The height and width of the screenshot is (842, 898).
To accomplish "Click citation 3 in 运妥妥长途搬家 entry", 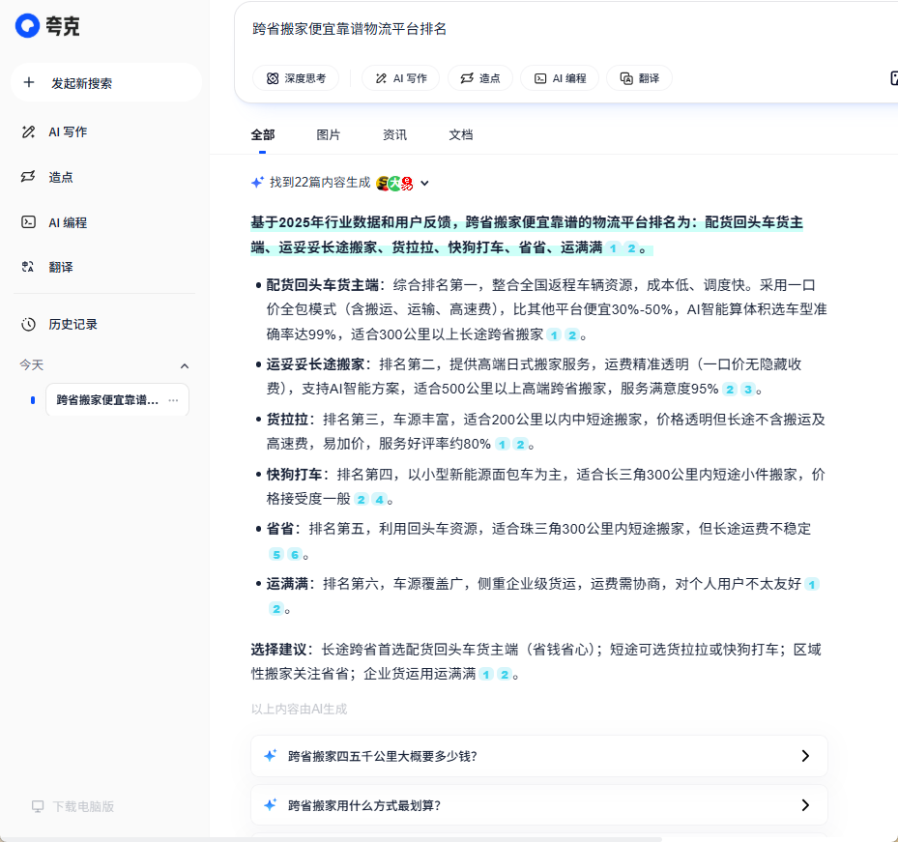I will [747, 390].
